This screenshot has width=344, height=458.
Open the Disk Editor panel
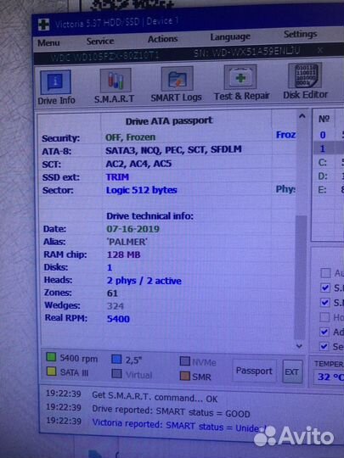tap(305, 81)
